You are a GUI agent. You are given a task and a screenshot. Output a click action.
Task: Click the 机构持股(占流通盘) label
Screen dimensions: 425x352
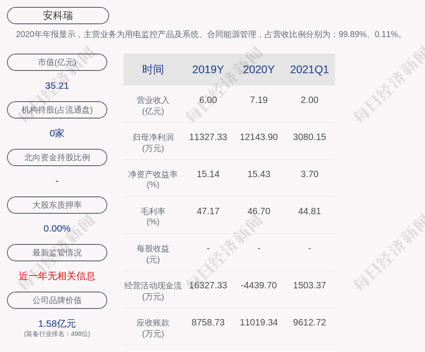coord(57,110)
